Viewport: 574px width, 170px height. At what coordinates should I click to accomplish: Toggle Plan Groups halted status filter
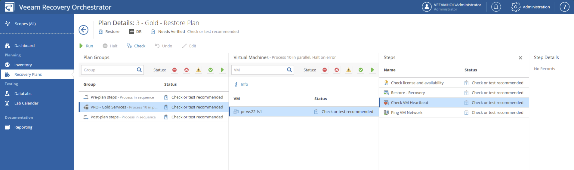point(174,70)
